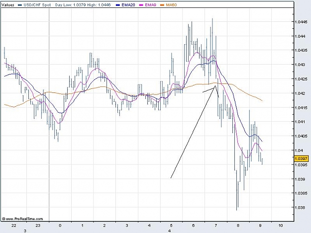311x233 pixels.
Task: Click the 1.042 price axis label
Action: pos(300,93)
